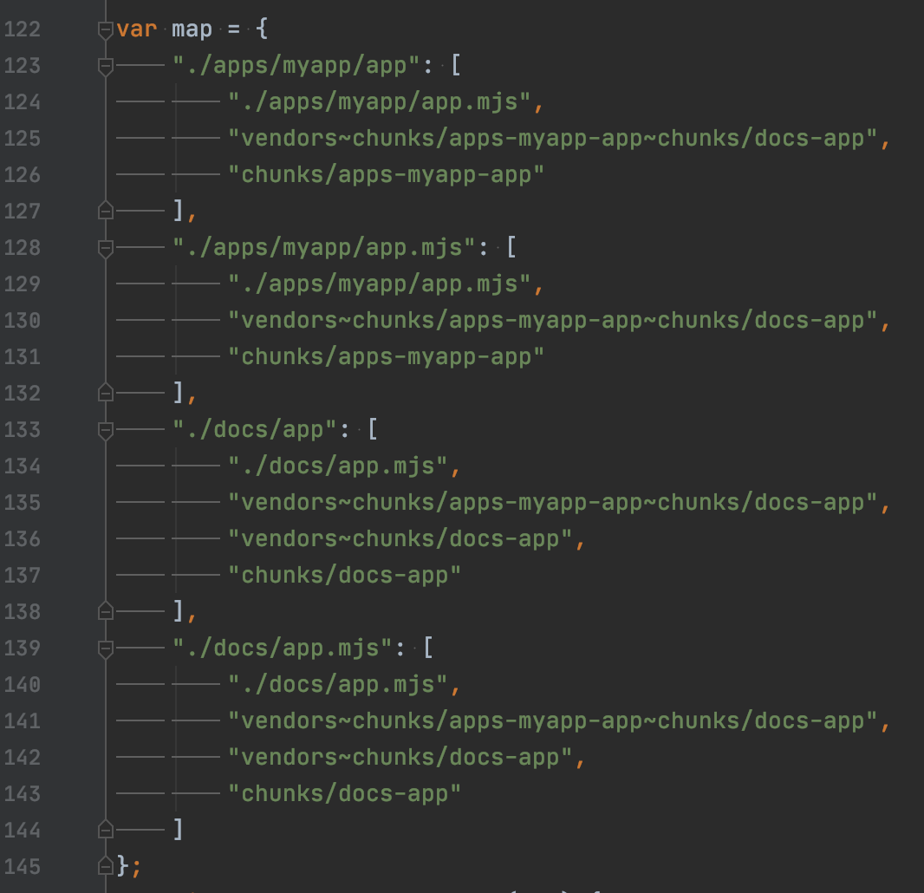The image size is (924, 893).
Task: Collapse fold end marker on line 132
Action: (x=106, y=393)
